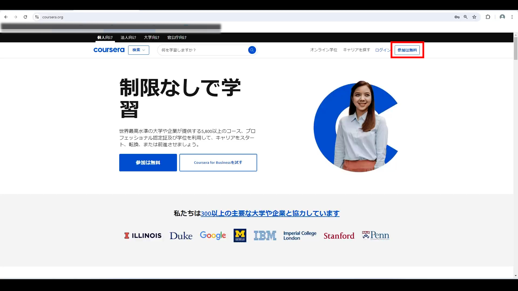The height and width of the screenshot is (291, 518).
Task: Open the browser extensions puzzle icon
Action: [x=488, y=17]
